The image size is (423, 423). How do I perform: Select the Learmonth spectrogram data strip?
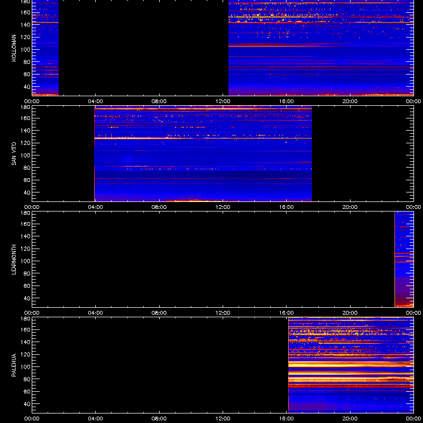coord(404,259)
